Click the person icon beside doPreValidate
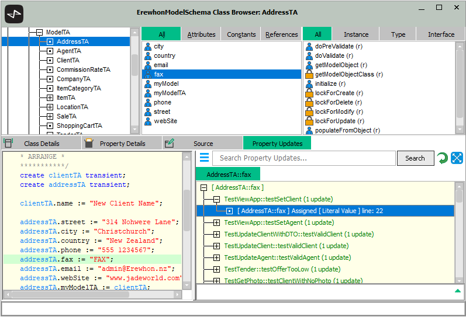Viewport: 466px width, 317px height. click(309, 46)
